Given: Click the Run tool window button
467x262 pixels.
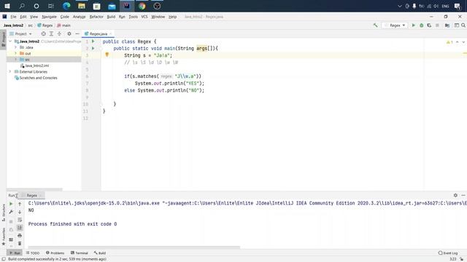Looking at the screenshot, I should (x=15, y=253).
